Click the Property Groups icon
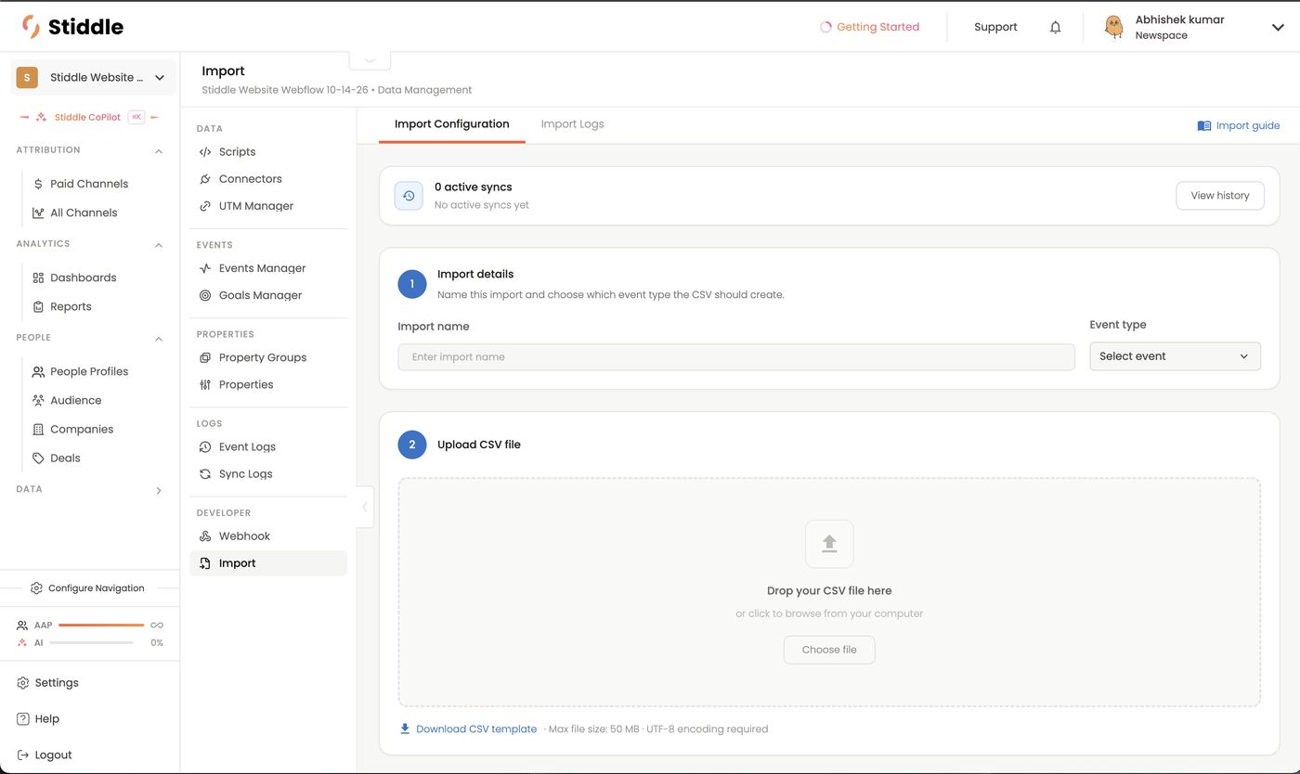1300x774 pixels. pyautogui.click(x=205, y=357)
